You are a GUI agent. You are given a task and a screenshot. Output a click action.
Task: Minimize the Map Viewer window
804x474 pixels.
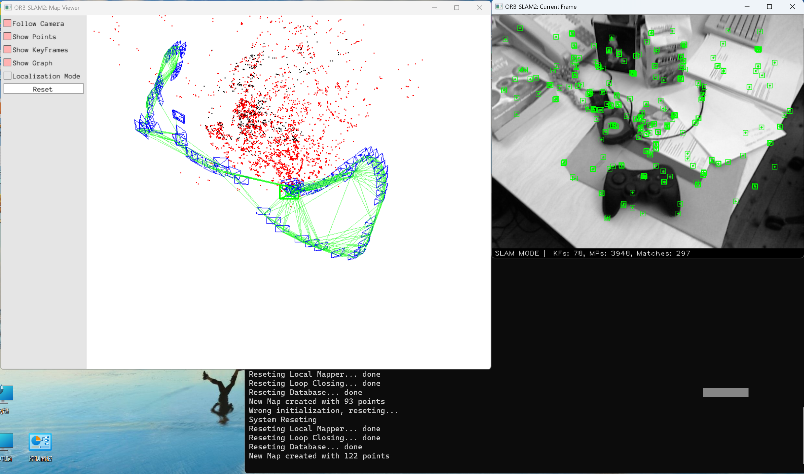434,7
